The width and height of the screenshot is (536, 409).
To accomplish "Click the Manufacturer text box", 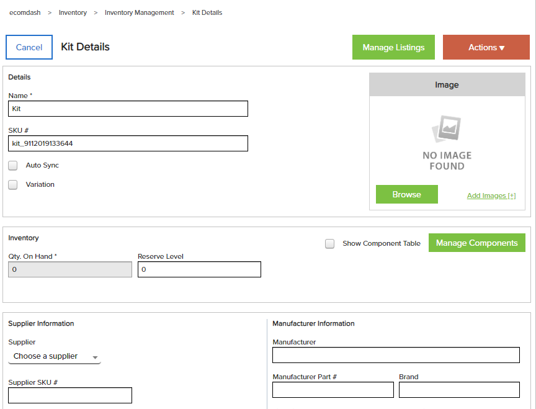I will click(x=396, y=355).
